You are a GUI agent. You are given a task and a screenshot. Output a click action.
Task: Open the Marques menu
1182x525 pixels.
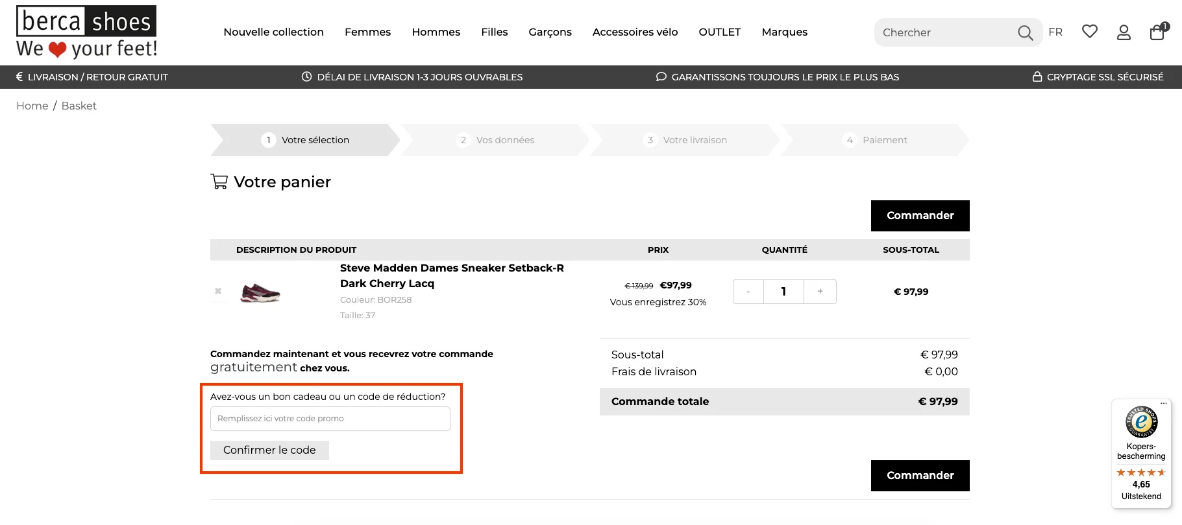(x=784, y=32)
